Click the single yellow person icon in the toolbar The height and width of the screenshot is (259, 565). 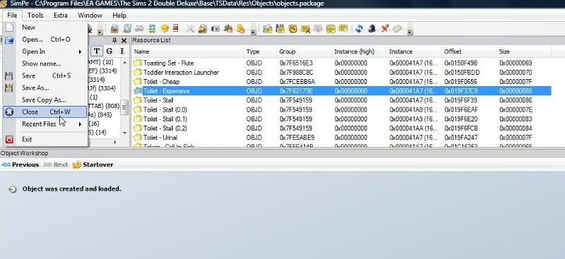(241, 28)
